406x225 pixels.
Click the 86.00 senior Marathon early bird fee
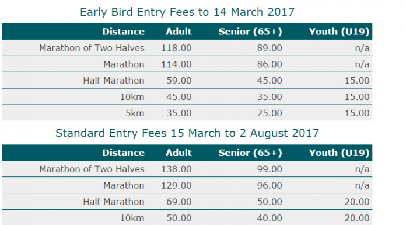(x=269, y=64)
